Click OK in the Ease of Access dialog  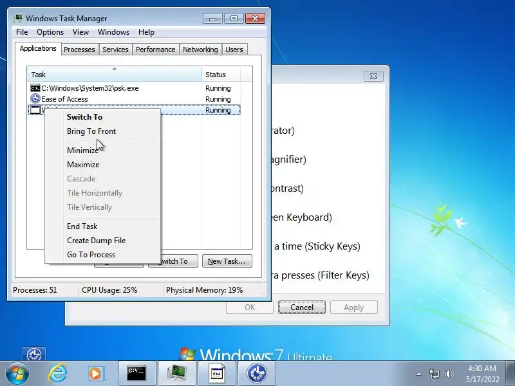250,308
